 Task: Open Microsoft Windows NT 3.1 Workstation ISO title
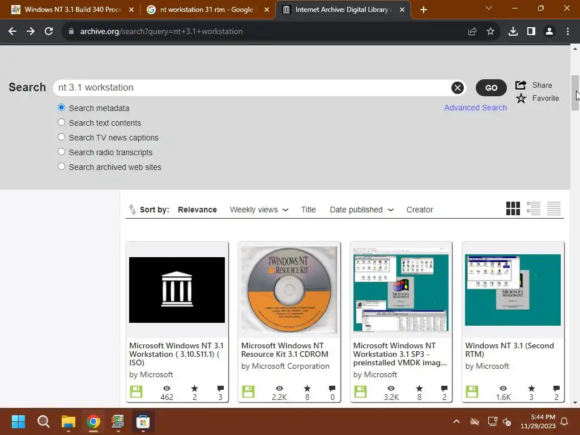click(176, 354)
